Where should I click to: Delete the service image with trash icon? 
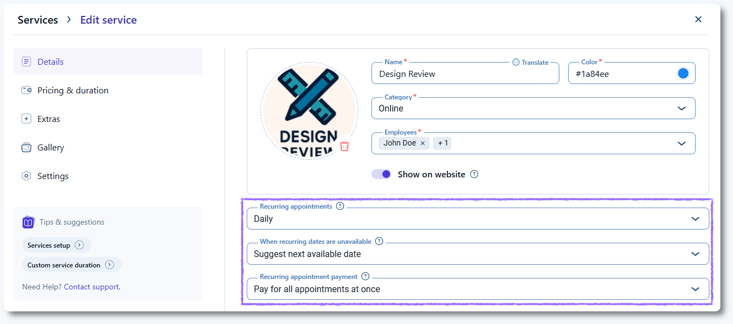coord(345,146)
